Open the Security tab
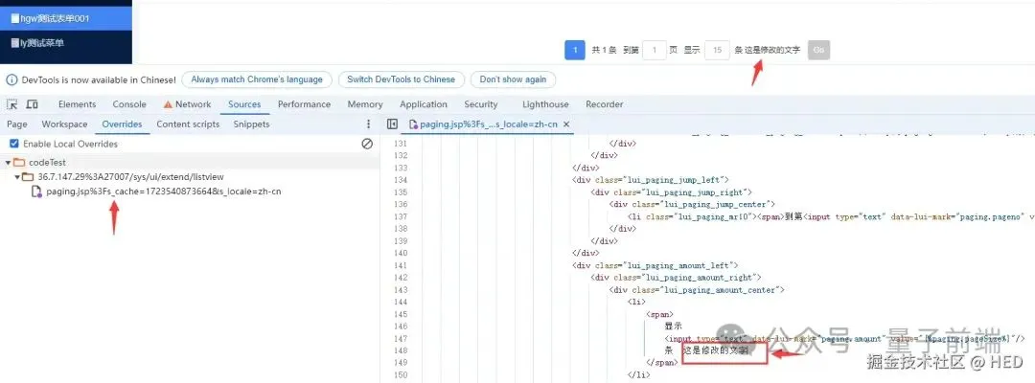Screen dimensions: 1035x383 click(x=480, y=104)
